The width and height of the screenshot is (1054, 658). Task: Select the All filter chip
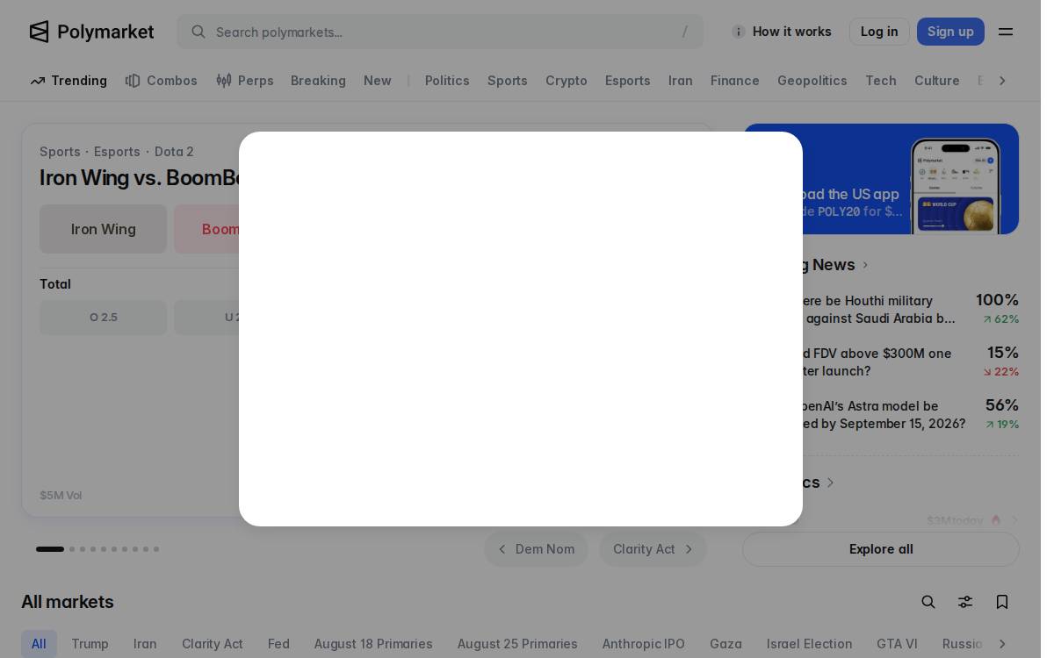(x=39, y=644)
